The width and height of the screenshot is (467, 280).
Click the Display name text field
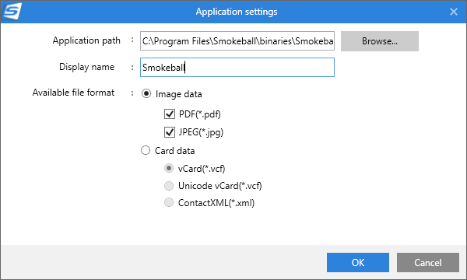click(x=237, y=67)
